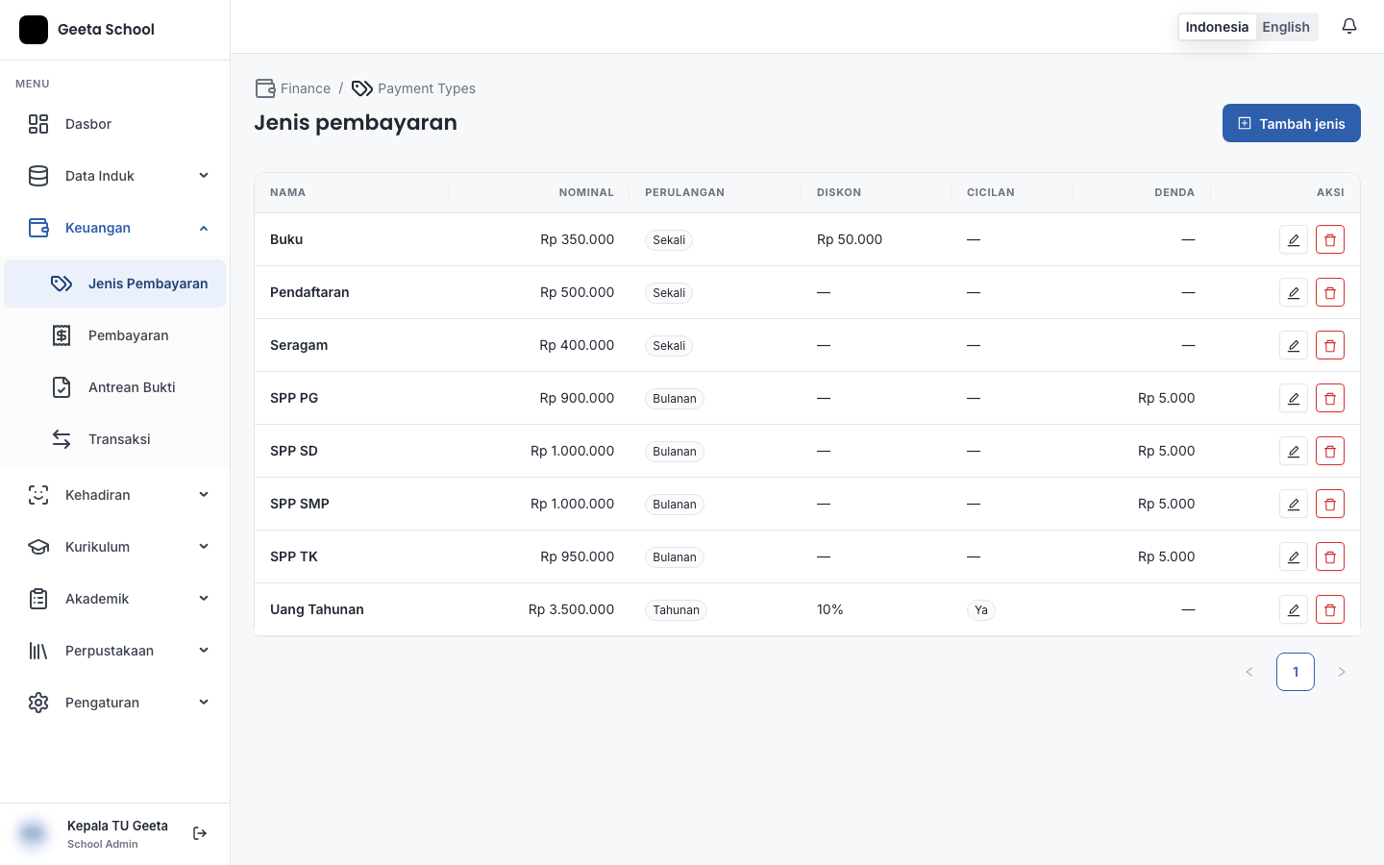Open the Kepala TU Geeta profile

click(x=93, y=833)
